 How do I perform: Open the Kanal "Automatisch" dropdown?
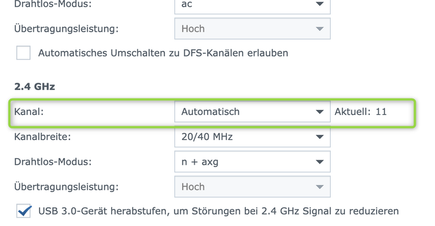tap(253, 112)
